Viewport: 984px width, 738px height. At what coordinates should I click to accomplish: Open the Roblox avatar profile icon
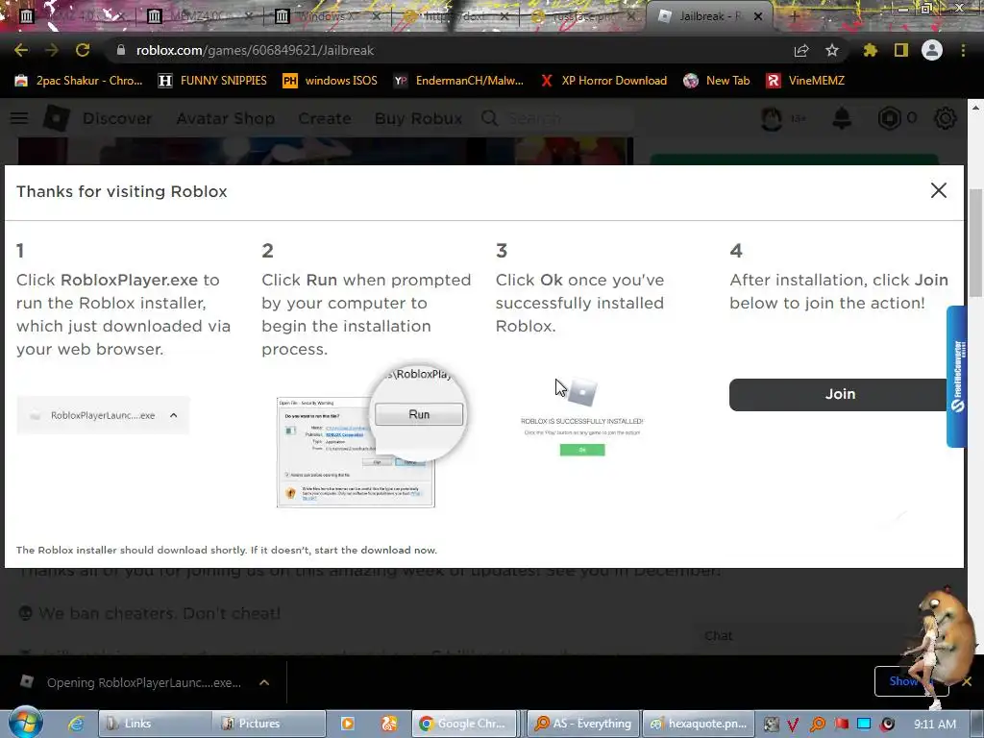click(x=772, y=118)
